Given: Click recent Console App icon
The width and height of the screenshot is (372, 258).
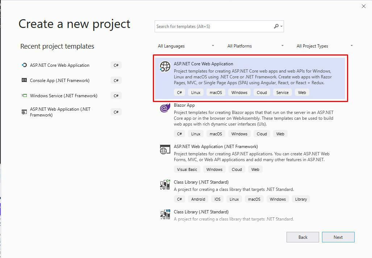Looking at the screenshot, I should 24,80.
